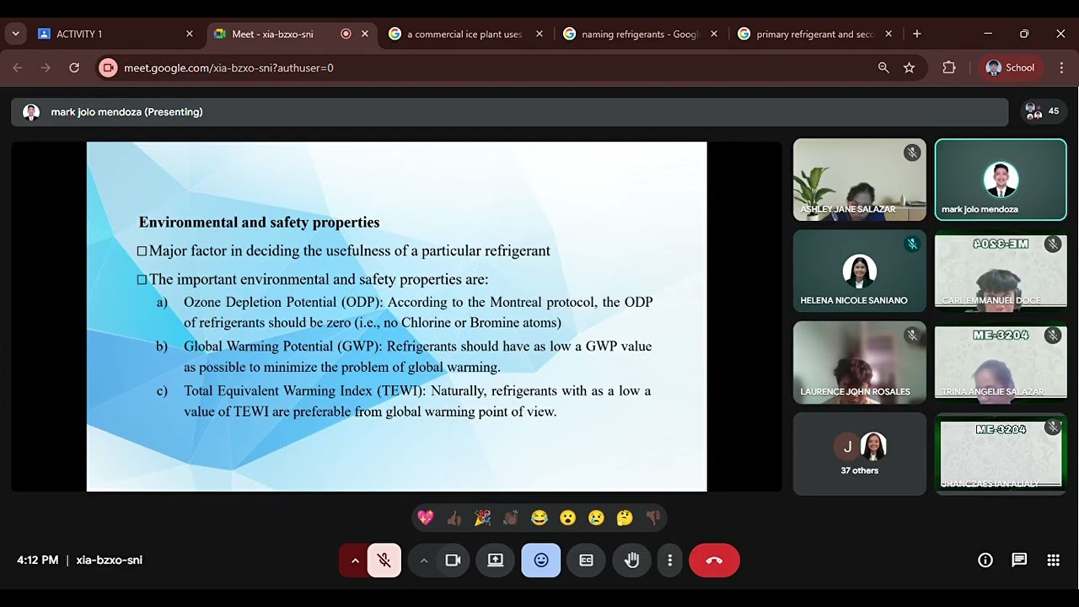The width and height of the screenshot is (1079, 607).
Task: Send the thumbs up reaction
Action: coord(454,518)
